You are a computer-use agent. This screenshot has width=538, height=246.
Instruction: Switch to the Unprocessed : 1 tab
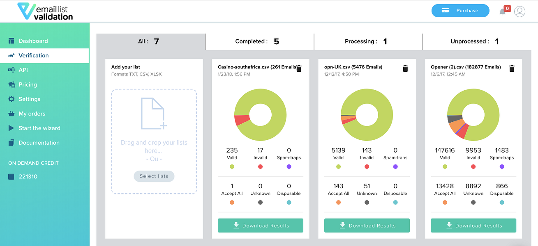coord(477,41)
